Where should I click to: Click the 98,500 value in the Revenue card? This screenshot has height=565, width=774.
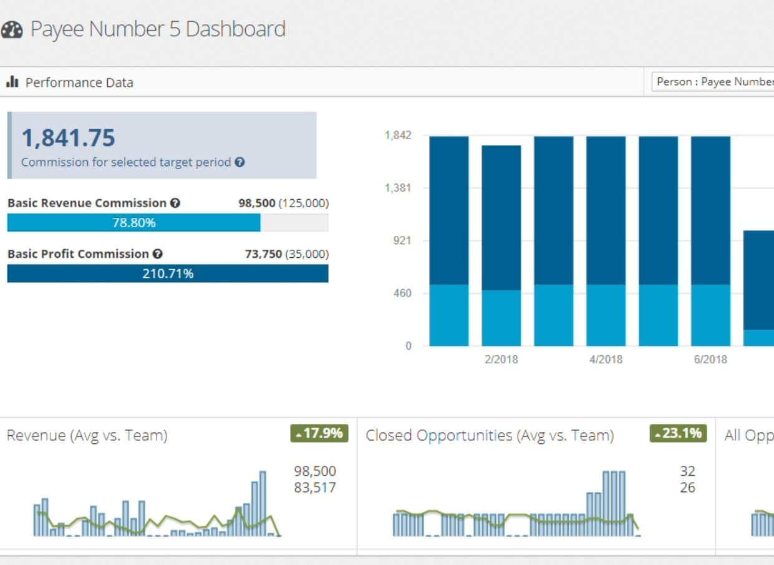(315, 471)
